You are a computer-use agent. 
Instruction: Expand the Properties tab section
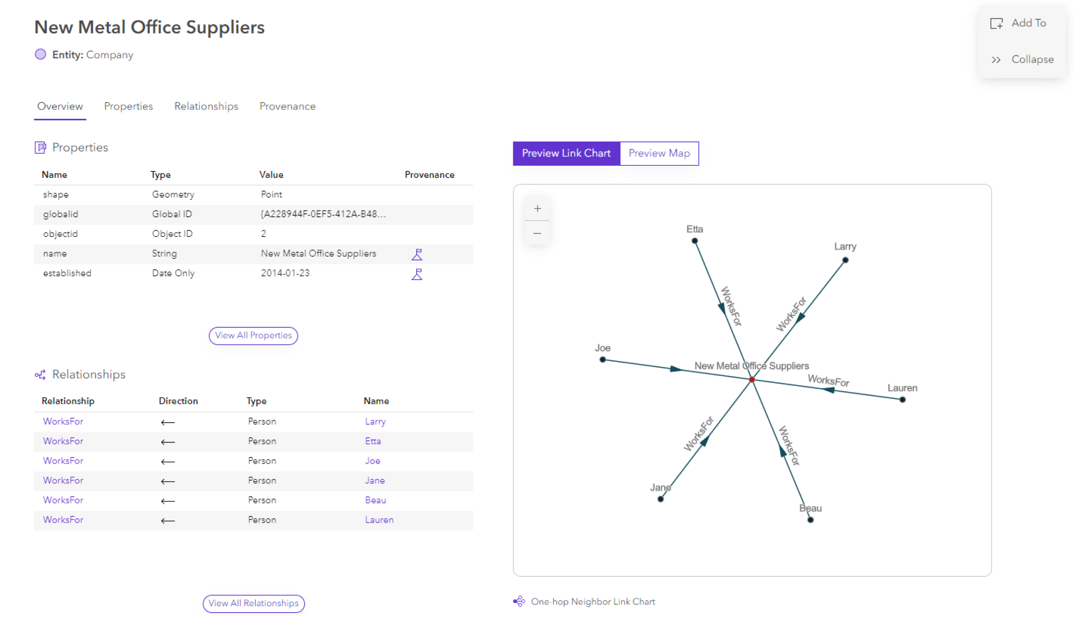click(128, 106)
